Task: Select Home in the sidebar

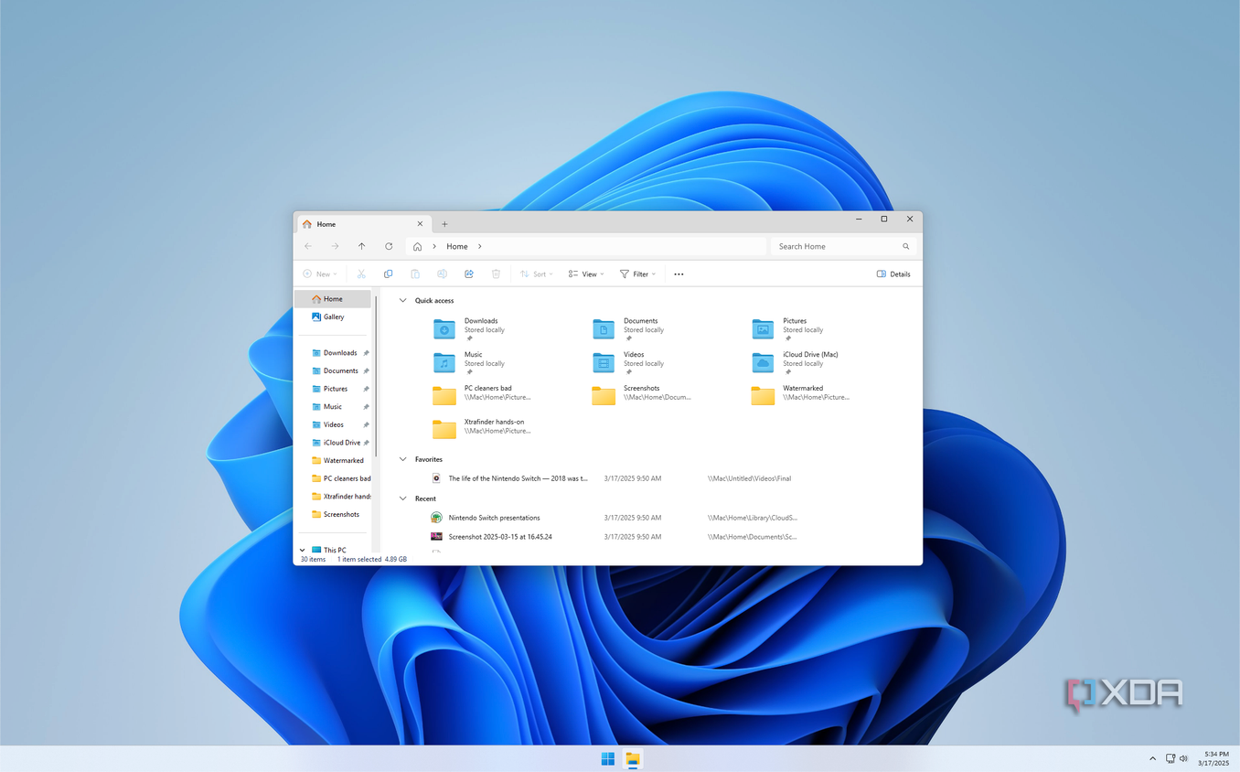Action: coord(333,299)
